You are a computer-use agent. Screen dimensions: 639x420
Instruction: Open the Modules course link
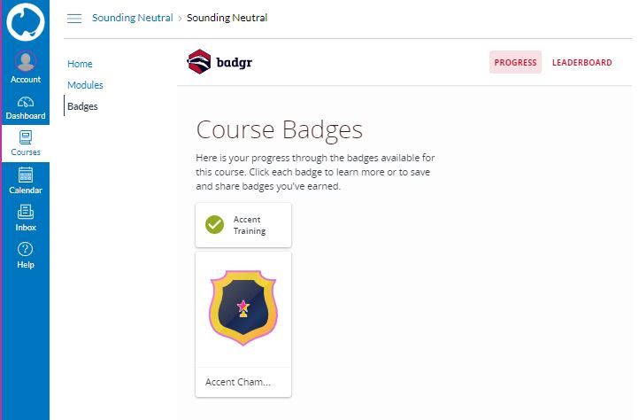(85, 85)
